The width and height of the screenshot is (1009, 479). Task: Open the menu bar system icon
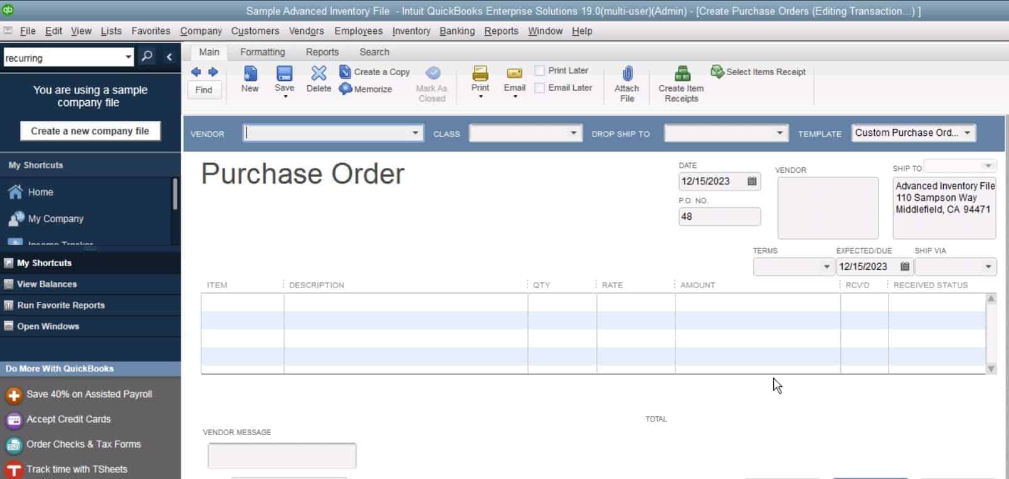[8, 31]
